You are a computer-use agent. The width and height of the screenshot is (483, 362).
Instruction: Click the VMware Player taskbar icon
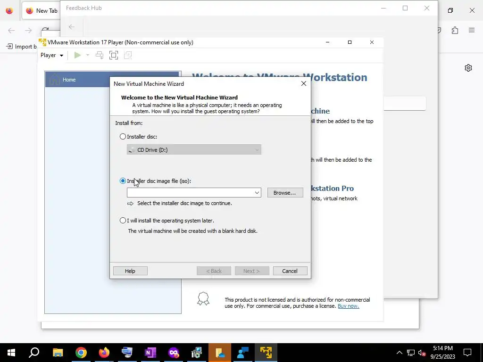(x=266, y=353)
